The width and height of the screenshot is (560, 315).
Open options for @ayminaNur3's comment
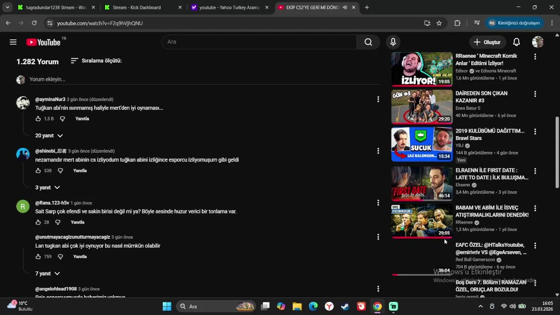(x=378, y=99)
